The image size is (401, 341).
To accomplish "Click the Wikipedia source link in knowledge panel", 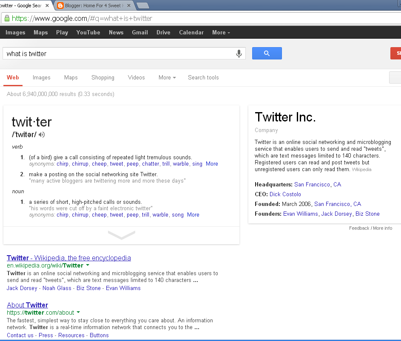I will (361, 169).
